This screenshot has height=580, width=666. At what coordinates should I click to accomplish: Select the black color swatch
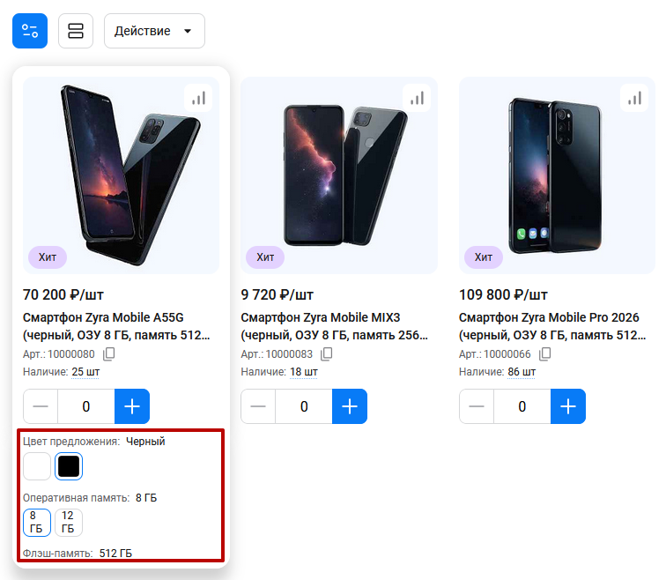point(69,466)
